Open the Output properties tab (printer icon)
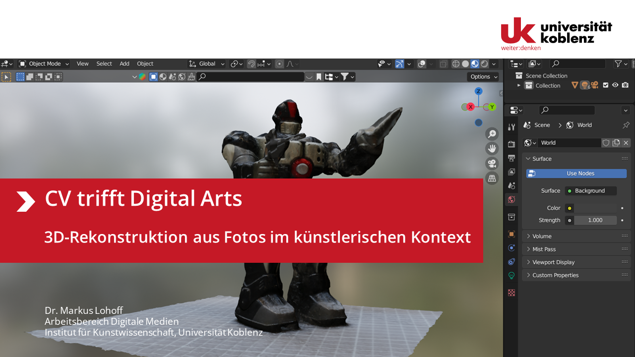635x357 pixels. (x=511, y=158)
